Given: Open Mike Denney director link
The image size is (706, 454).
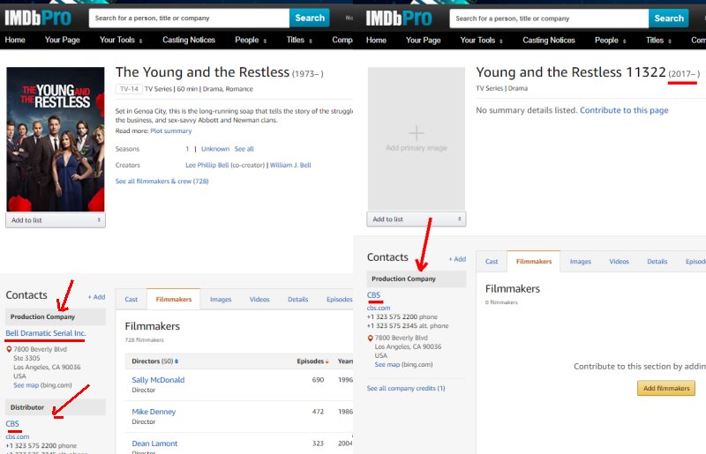Looking at the screenshot, I should tap(154, 412).
